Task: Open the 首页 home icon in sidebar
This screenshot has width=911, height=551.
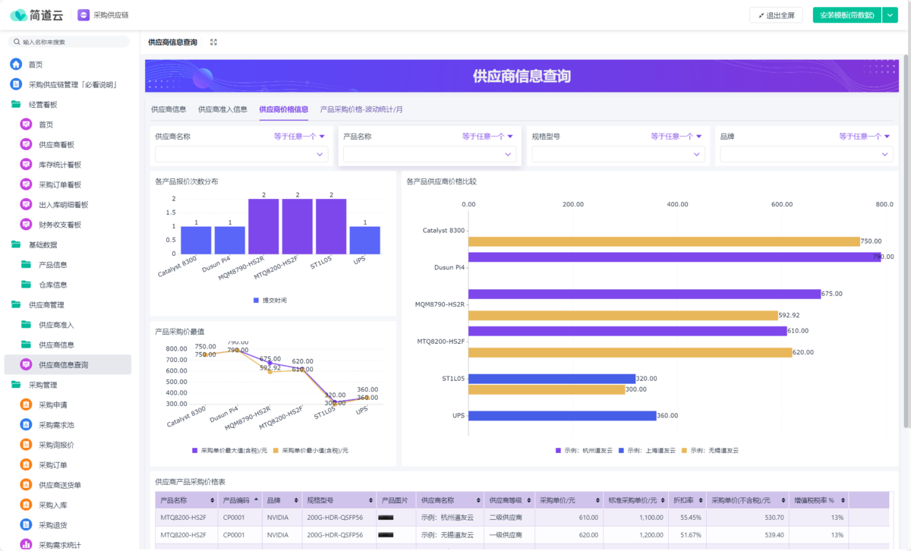Action: (x=16, y=65)
